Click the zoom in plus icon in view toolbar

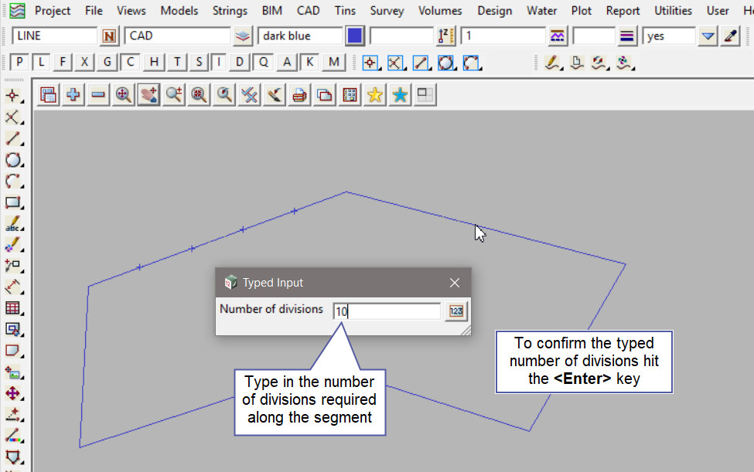73,95
